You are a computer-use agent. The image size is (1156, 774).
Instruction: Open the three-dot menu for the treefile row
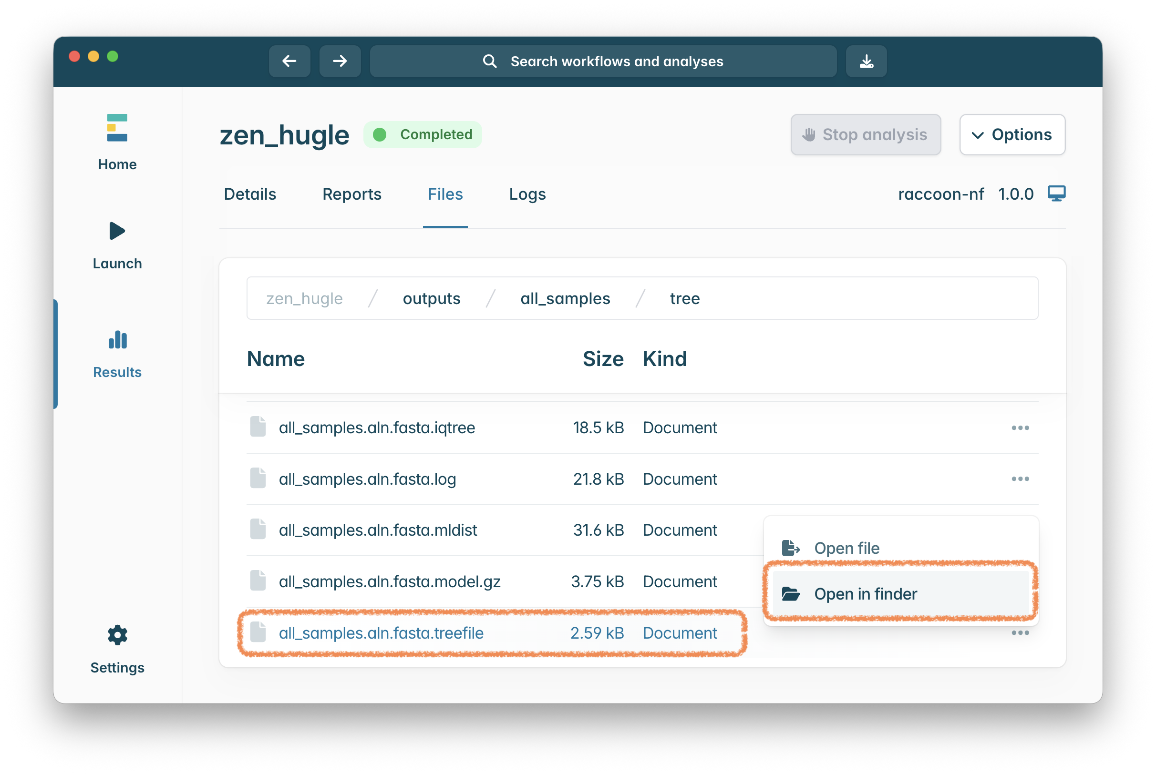click(1020, 633)
